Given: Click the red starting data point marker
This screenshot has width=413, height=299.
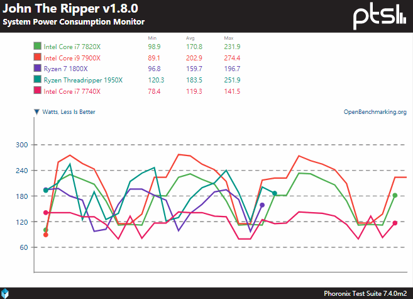Looking at the screenshot, I should click(46, 235).
